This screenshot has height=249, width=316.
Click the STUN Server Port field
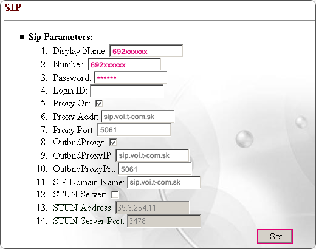pyautogui.click(x=164, y=221)
